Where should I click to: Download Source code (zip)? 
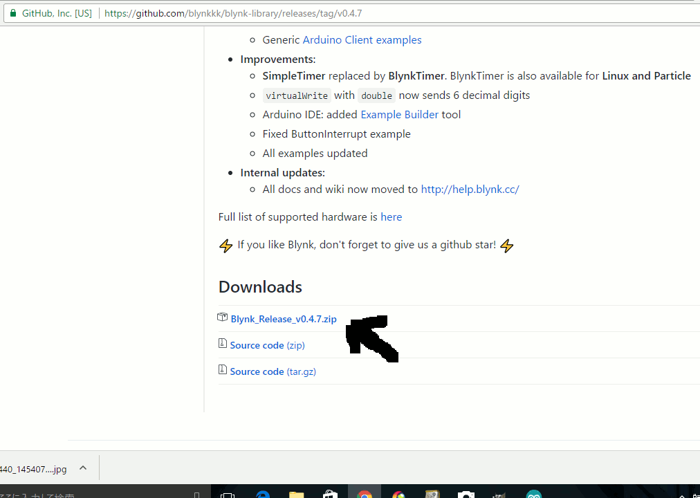268,345
